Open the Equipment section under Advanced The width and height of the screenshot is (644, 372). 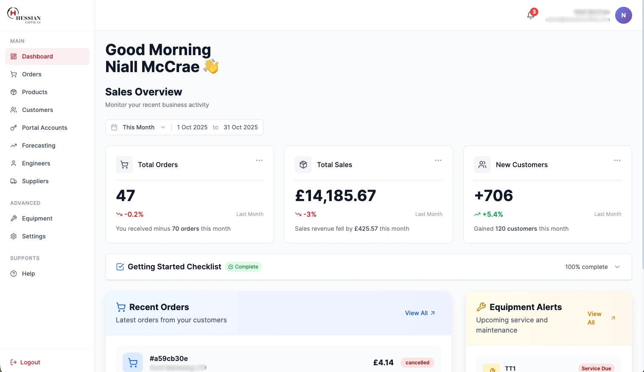[37, 218]
